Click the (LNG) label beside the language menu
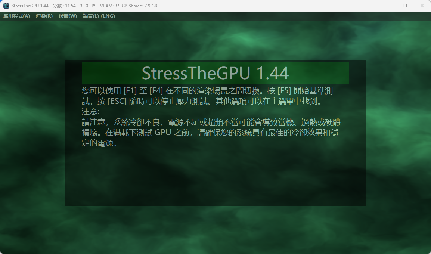The image size is (431, 254). [x=108, y=16]
